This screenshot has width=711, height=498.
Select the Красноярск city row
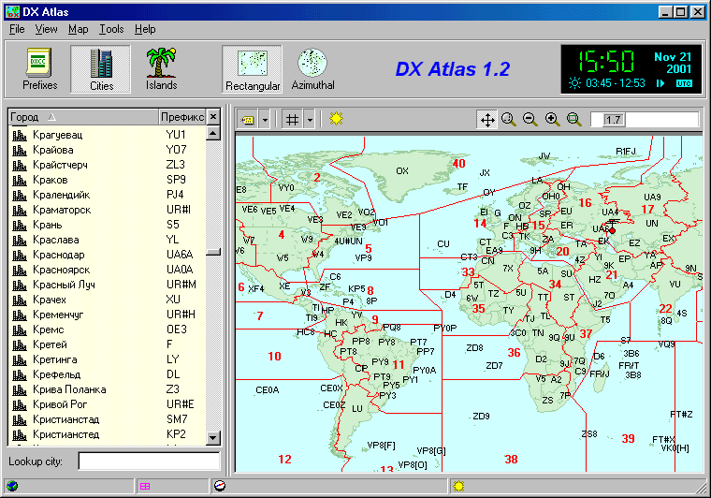pos(107,270)
